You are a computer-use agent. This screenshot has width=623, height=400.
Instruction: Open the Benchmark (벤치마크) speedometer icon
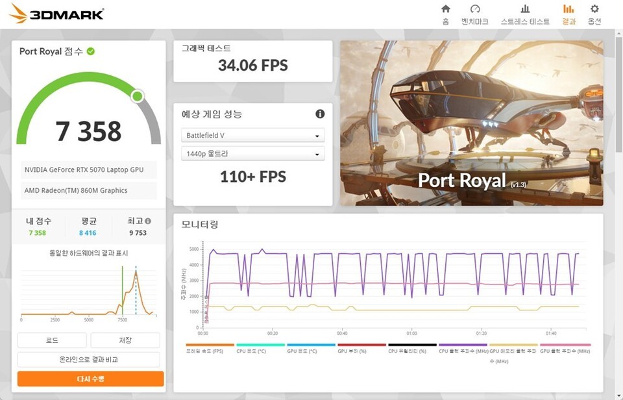pyautogui.click(x=476, y=13)
